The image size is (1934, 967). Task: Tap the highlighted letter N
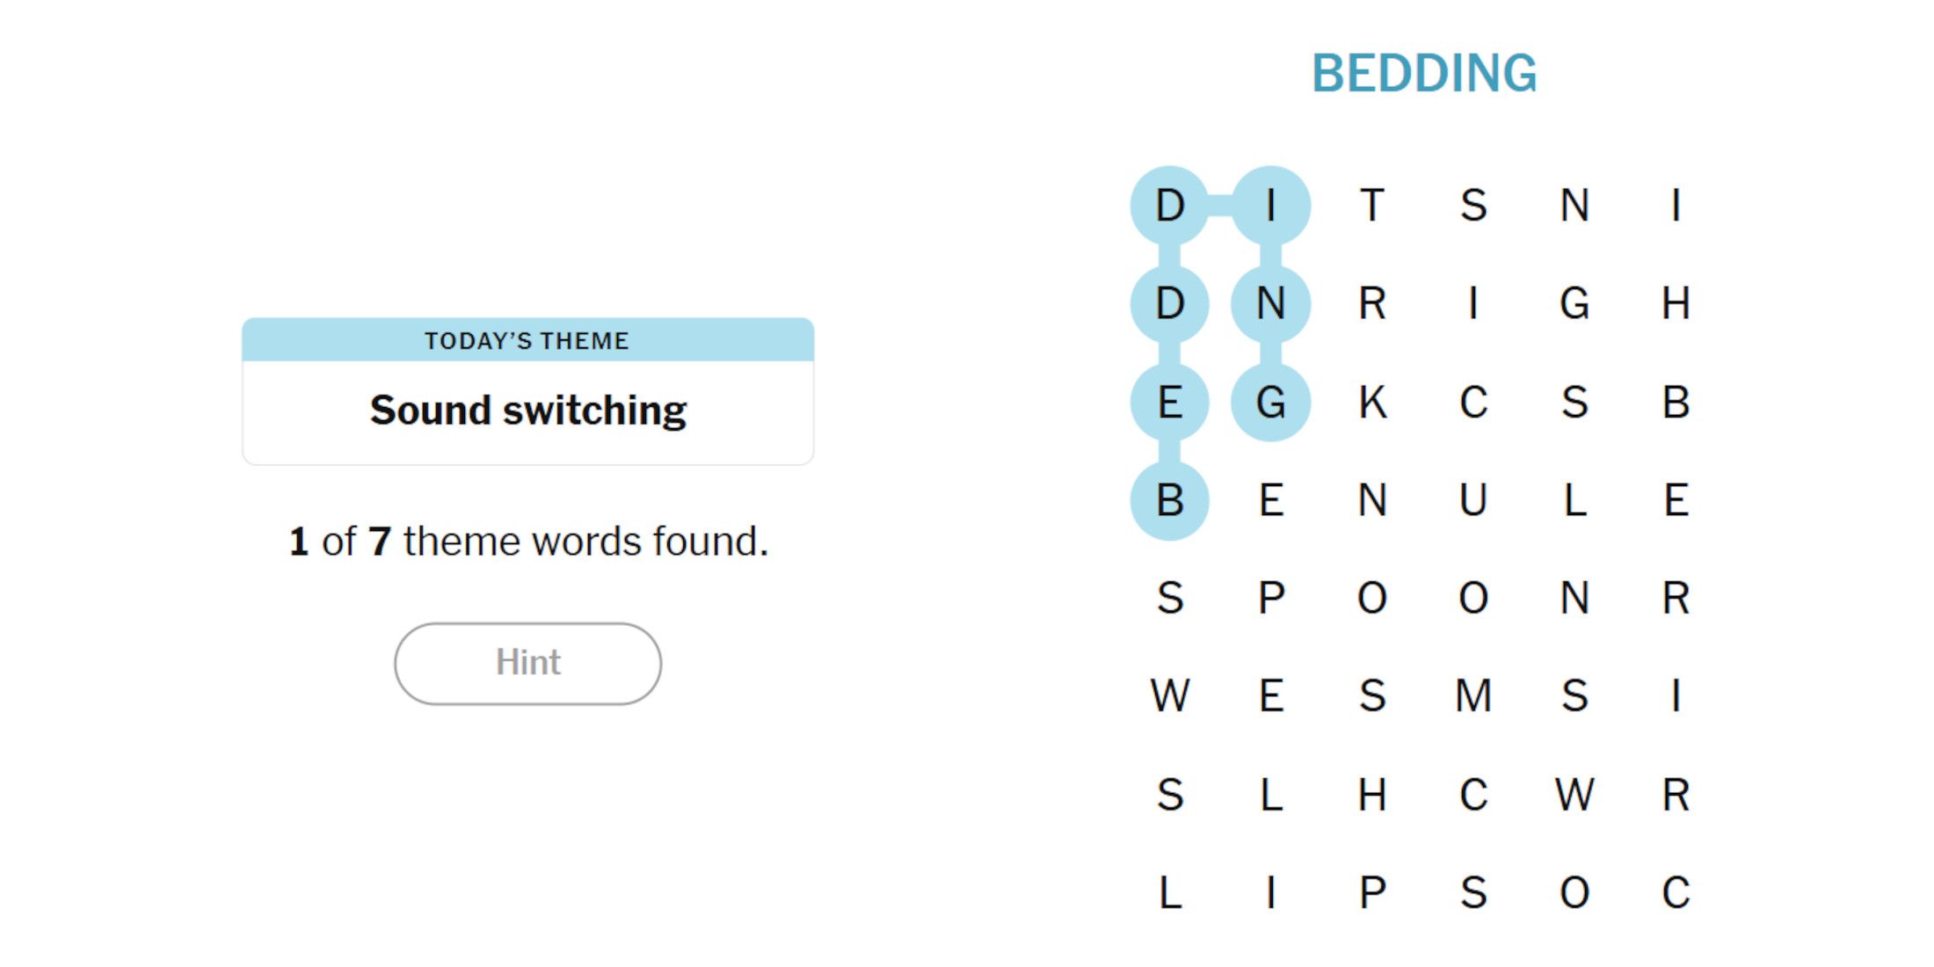tap(1270, 304)
